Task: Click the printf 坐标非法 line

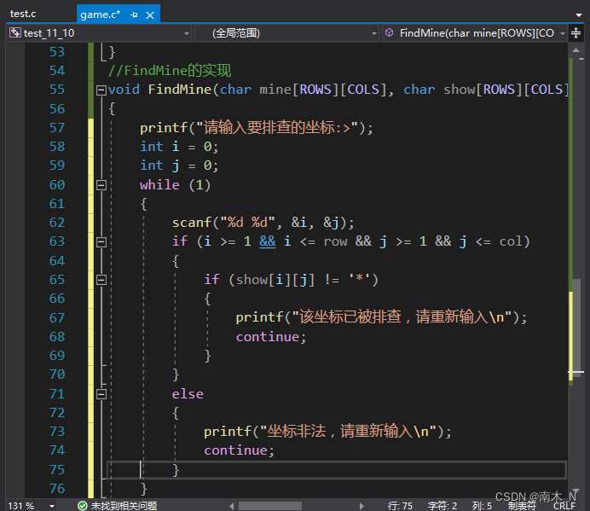Action: [x=327, y=431]
